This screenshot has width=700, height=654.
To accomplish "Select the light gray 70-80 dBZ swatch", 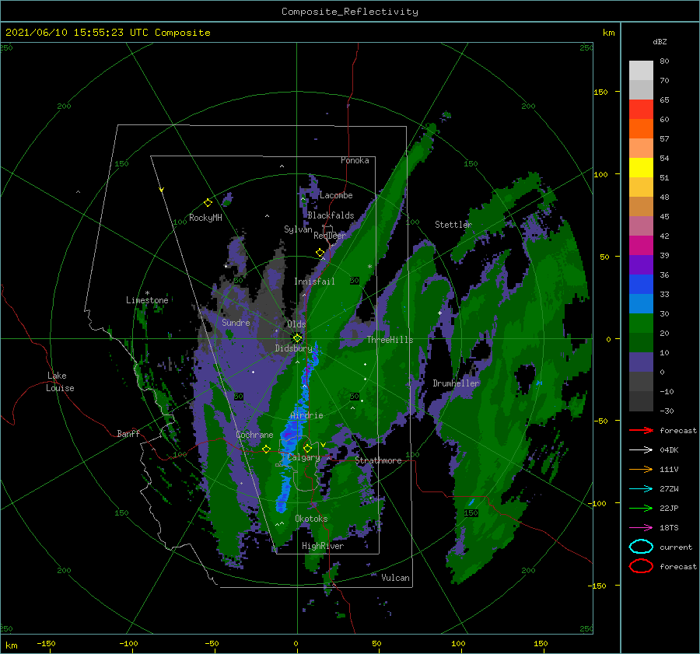I will tap(641, 71).
